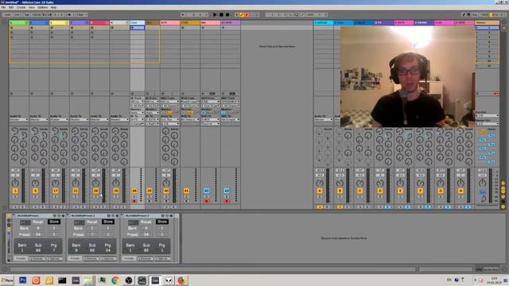Click Store in first MIDI preset device
This screenshot has width=509, height=286.
54,222
